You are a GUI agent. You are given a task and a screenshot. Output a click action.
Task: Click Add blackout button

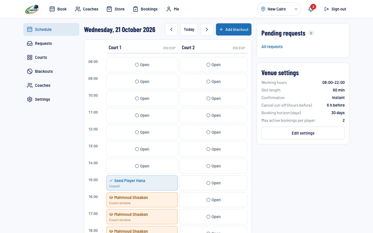234,29
